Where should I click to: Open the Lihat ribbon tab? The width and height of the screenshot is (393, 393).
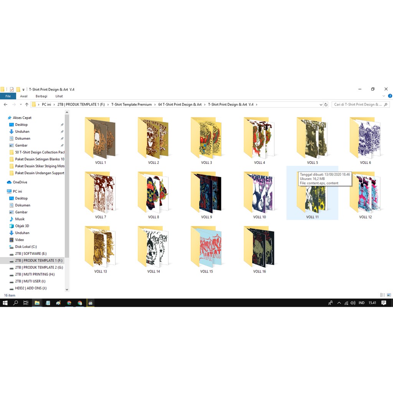(59, 96)
